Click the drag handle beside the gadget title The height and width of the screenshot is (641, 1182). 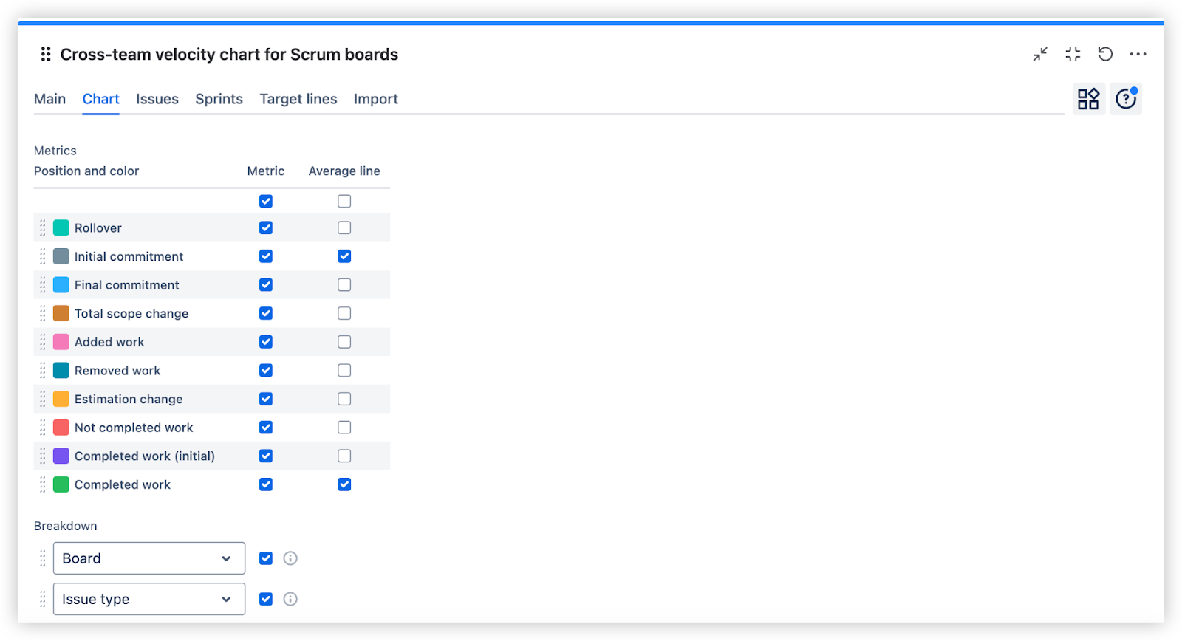click(45, 54)
